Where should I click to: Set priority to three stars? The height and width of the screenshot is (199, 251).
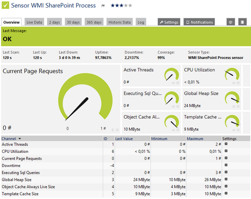click(121, 6)
